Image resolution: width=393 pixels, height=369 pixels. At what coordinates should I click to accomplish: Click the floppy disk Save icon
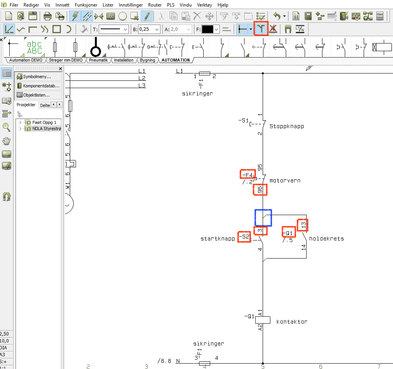32,16
